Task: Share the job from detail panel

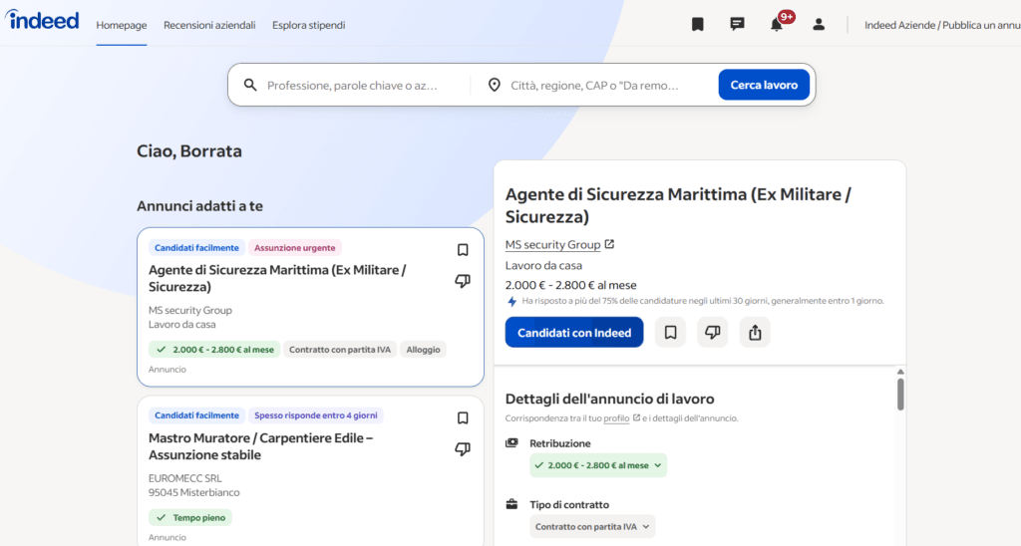Action: (x=755, y=333)
